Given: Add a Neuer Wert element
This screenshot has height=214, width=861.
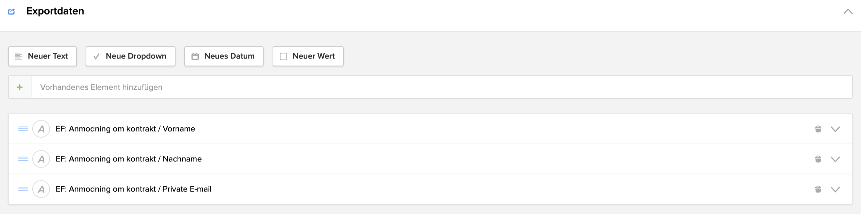Looking at the screenshot, I should click(308, 56).
